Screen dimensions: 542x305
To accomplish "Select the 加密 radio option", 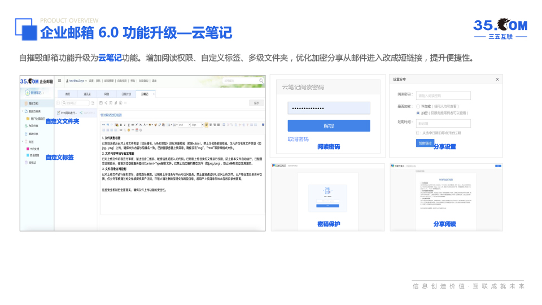I will pyautogui.click(x=418, y=112).
